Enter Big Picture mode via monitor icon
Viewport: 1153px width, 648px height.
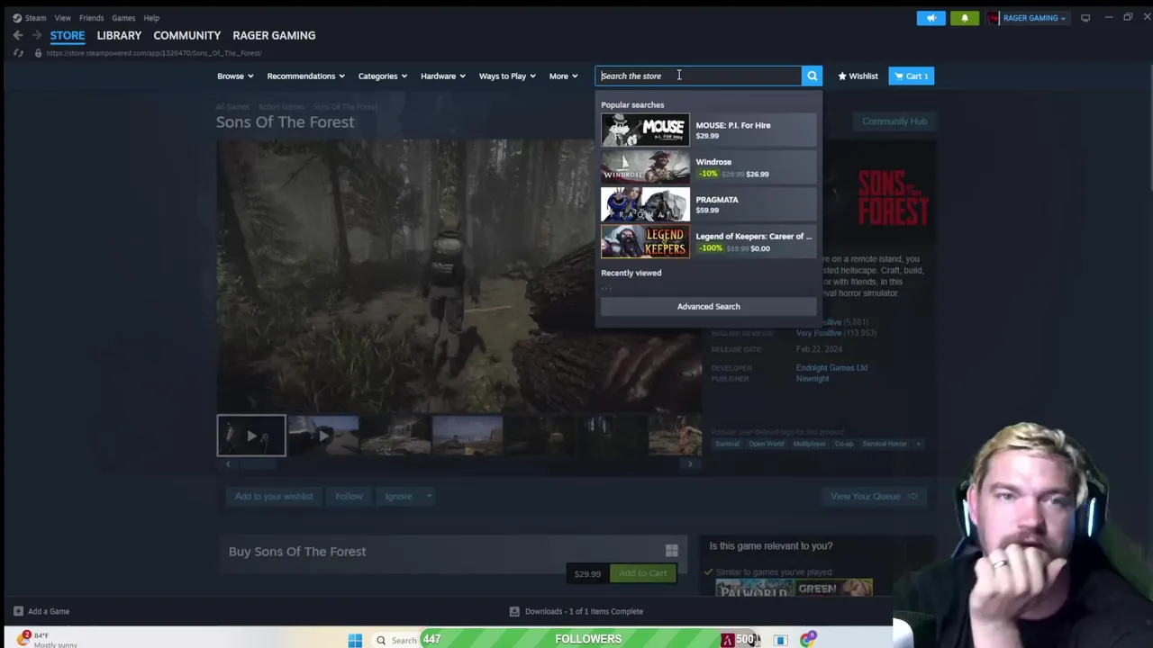coord(1085,18)
